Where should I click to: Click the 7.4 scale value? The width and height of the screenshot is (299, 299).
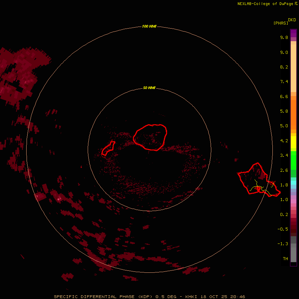pos(284,82)
